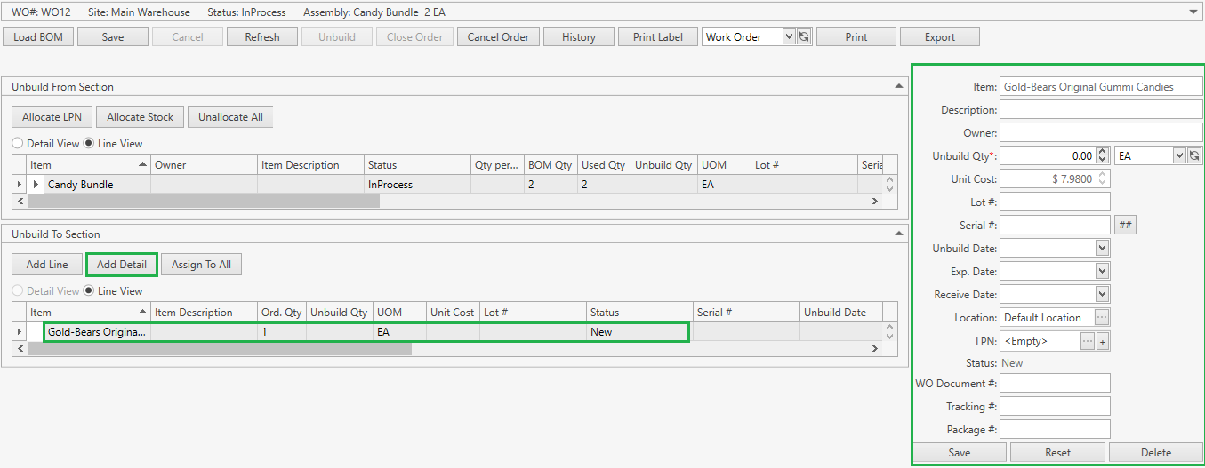This screenshot has width=1205, height=468.
Task: Click the ## button beside Serial # field
Action: pyautogui.click(x=1125, y=226)
